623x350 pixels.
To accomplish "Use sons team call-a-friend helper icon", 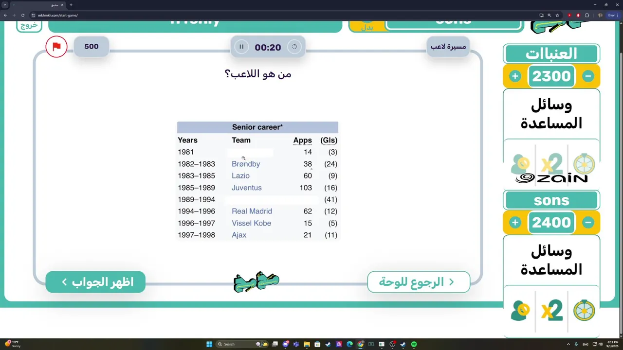I will point(520,311).
